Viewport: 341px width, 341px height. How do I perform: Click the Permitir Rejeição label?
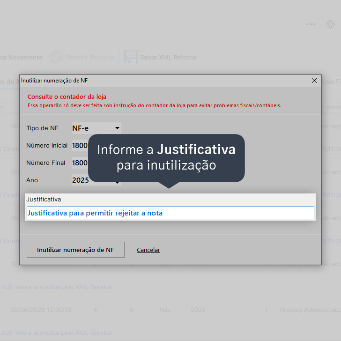(89, 58)
